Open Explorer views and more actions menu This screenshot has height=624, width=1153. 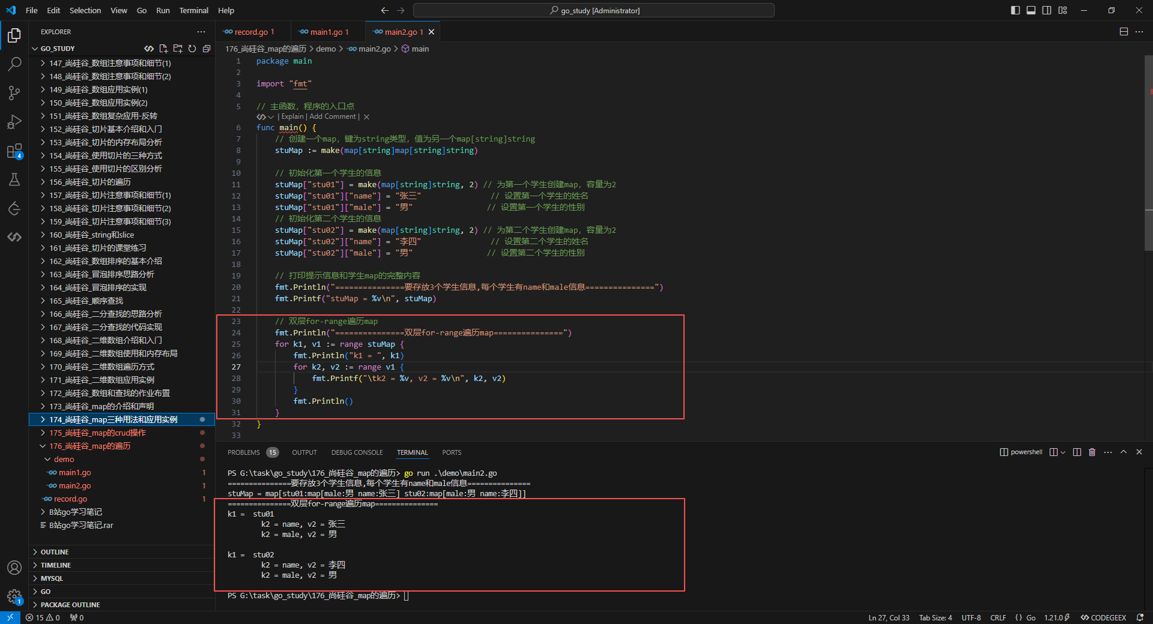pos(201,32)
